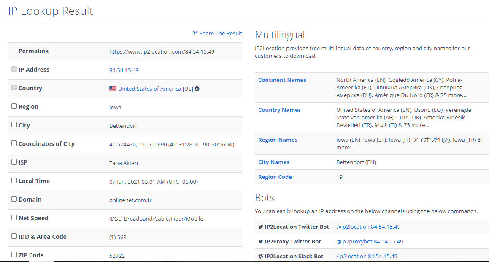Click the IP2Proxy Twitter Bot label

click(x=293, y=241)
